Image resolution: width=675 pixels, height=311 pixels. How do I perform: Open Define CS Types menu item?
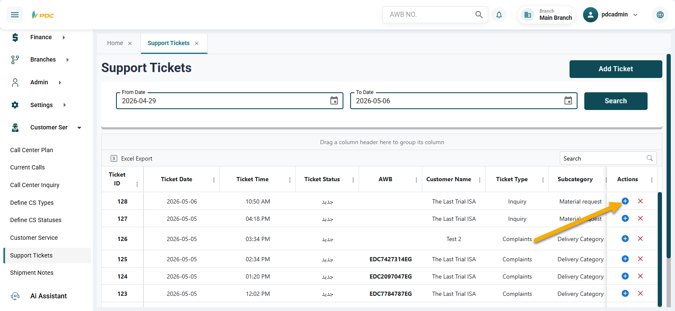click(32, 203)
